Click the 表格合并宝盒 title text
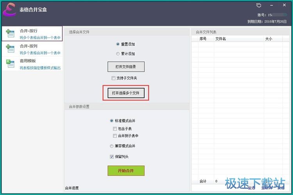The width and height of the screenshot is (293, 195). [33, 9]
